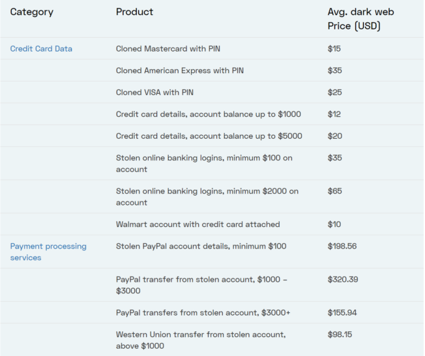Open the Credit Card Data link
The image size is (425, 356).
click(41, 49)
